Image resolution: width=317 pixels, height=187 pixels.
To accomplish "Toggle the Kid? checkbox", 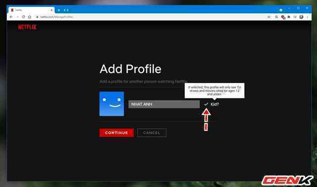I will (x=206, y=104).
